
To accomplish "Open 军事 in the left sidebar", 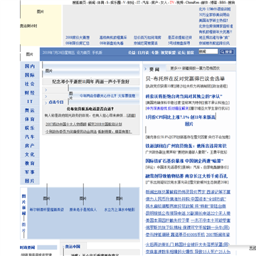I will point(30,172).
